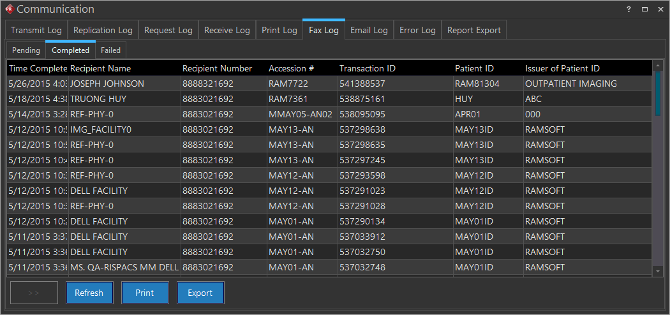
Task: Go to the Report Export tab
Action: tap(473, 30)
